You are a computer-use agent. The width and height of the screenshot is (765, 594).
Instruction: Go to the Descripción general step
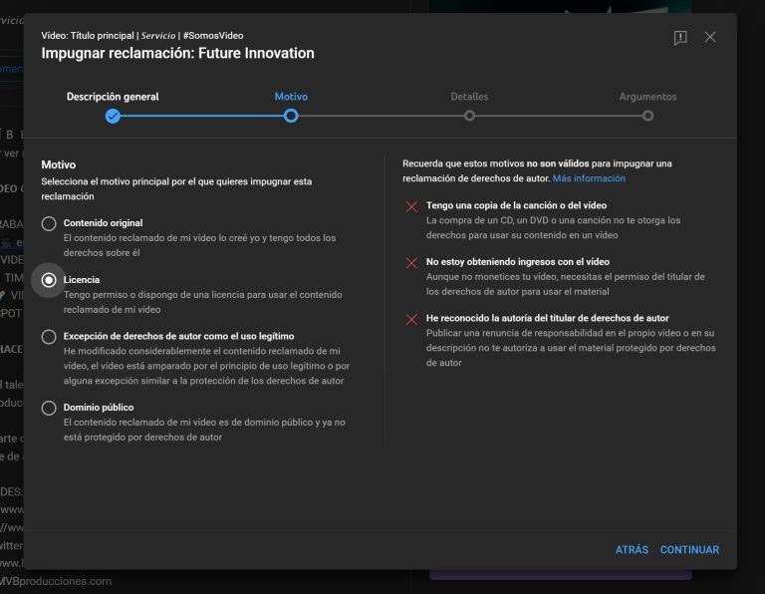tap(113, 97)
